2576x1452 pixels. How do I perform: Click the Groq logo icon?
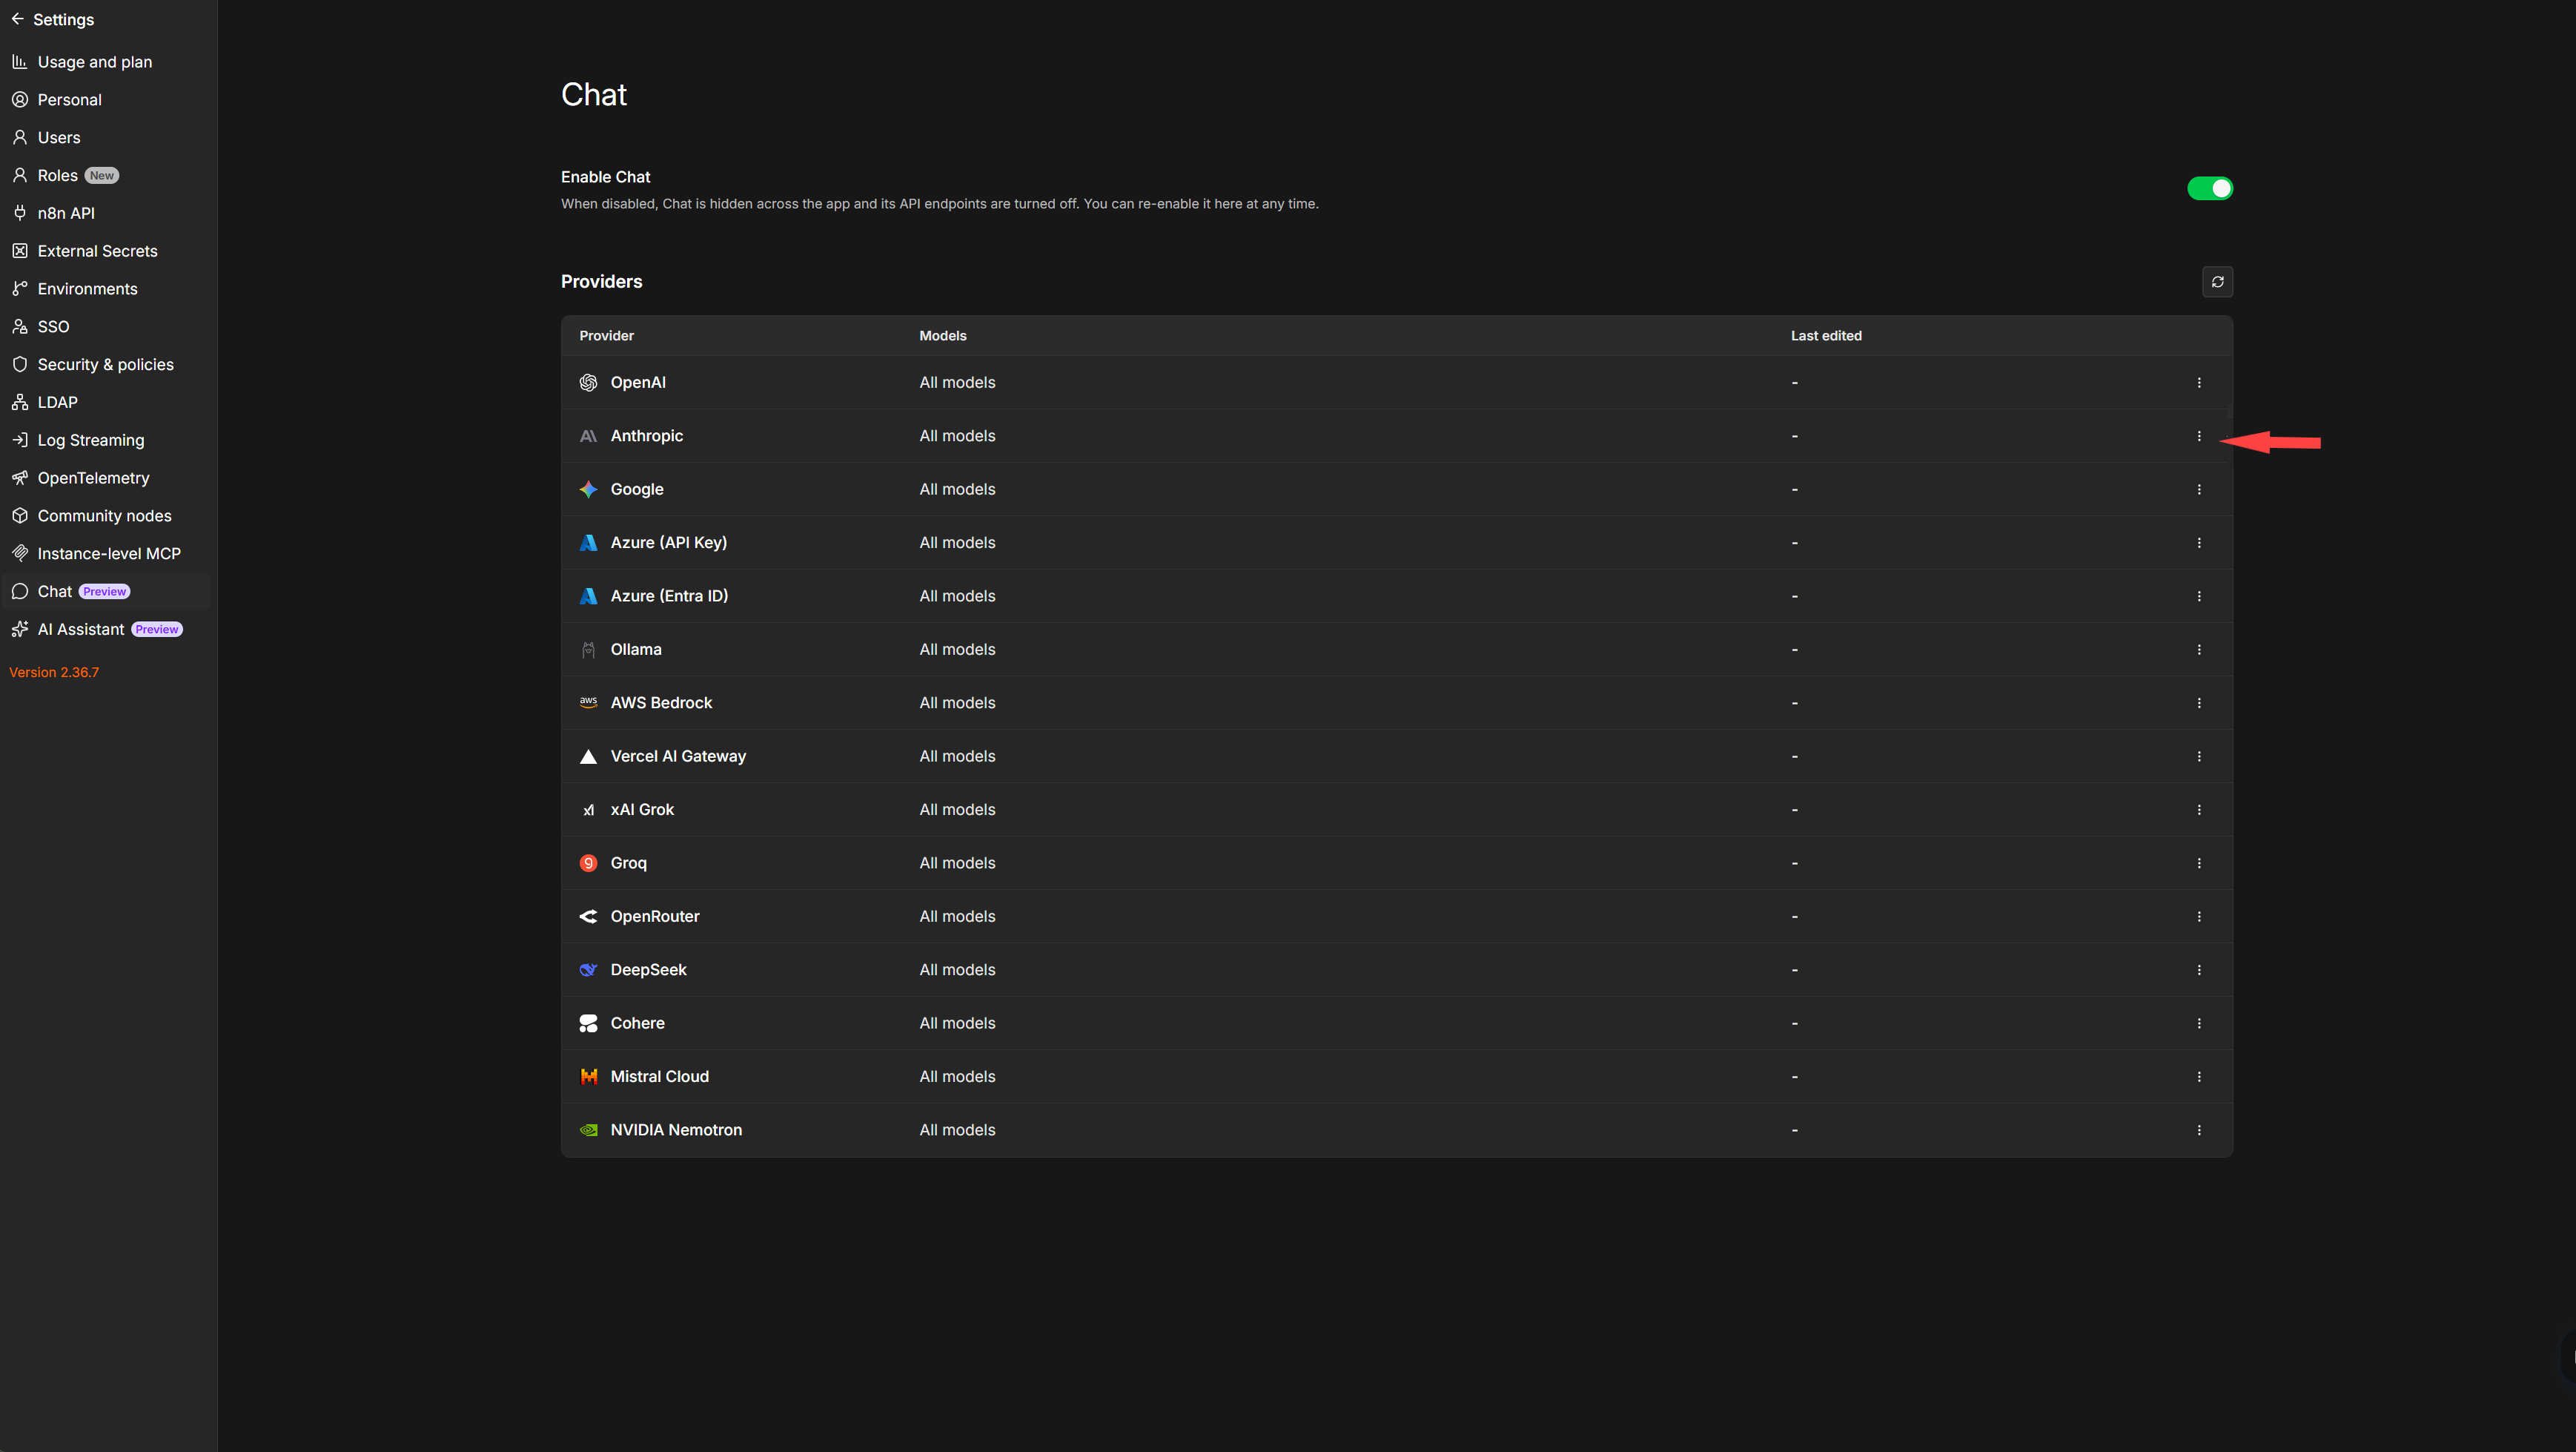tap(588, 862)
